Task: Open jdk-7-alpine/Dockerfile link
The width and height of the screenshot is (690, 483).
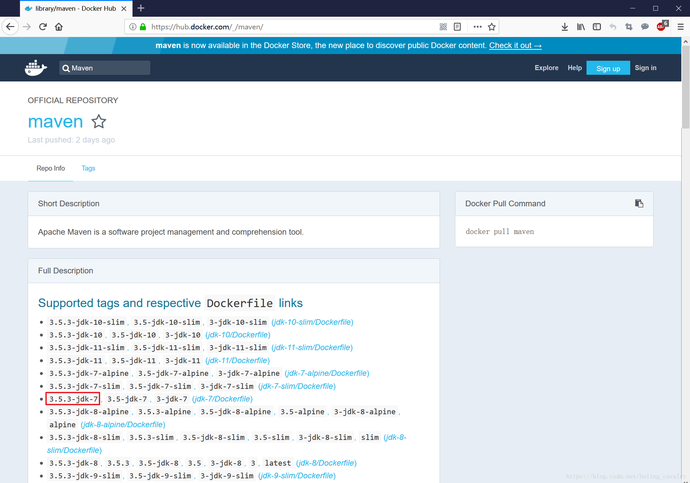Action: click(327, 373)
